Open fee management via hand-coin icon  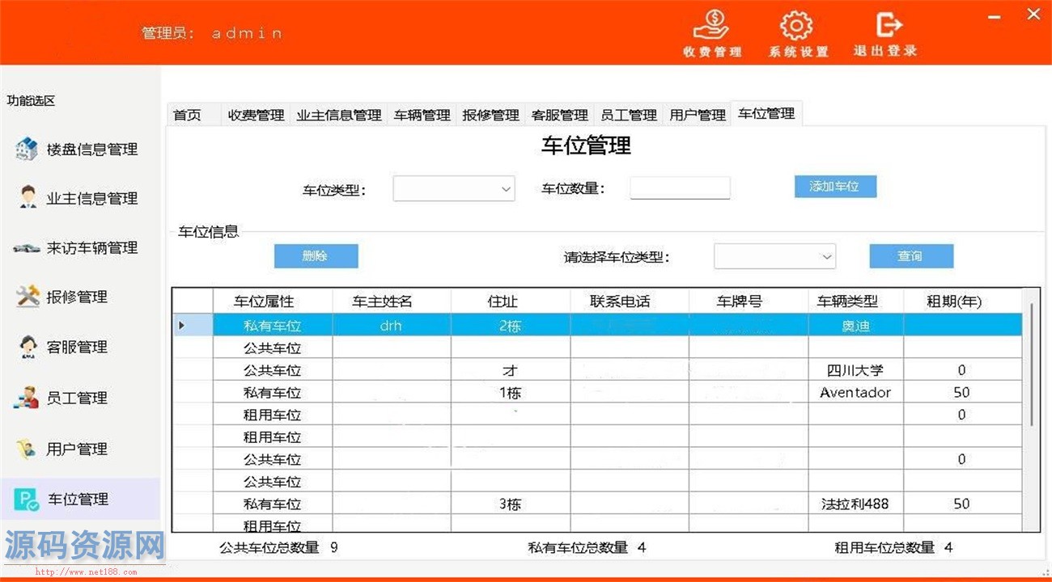712,26
